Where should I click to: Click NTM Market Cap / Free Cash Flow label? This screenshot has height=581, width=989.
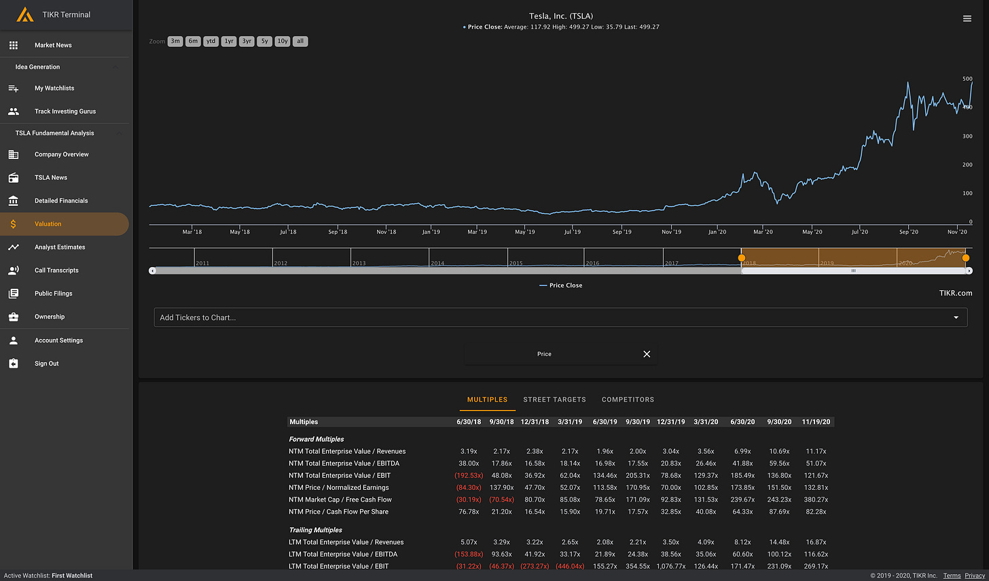coord(340,499)
